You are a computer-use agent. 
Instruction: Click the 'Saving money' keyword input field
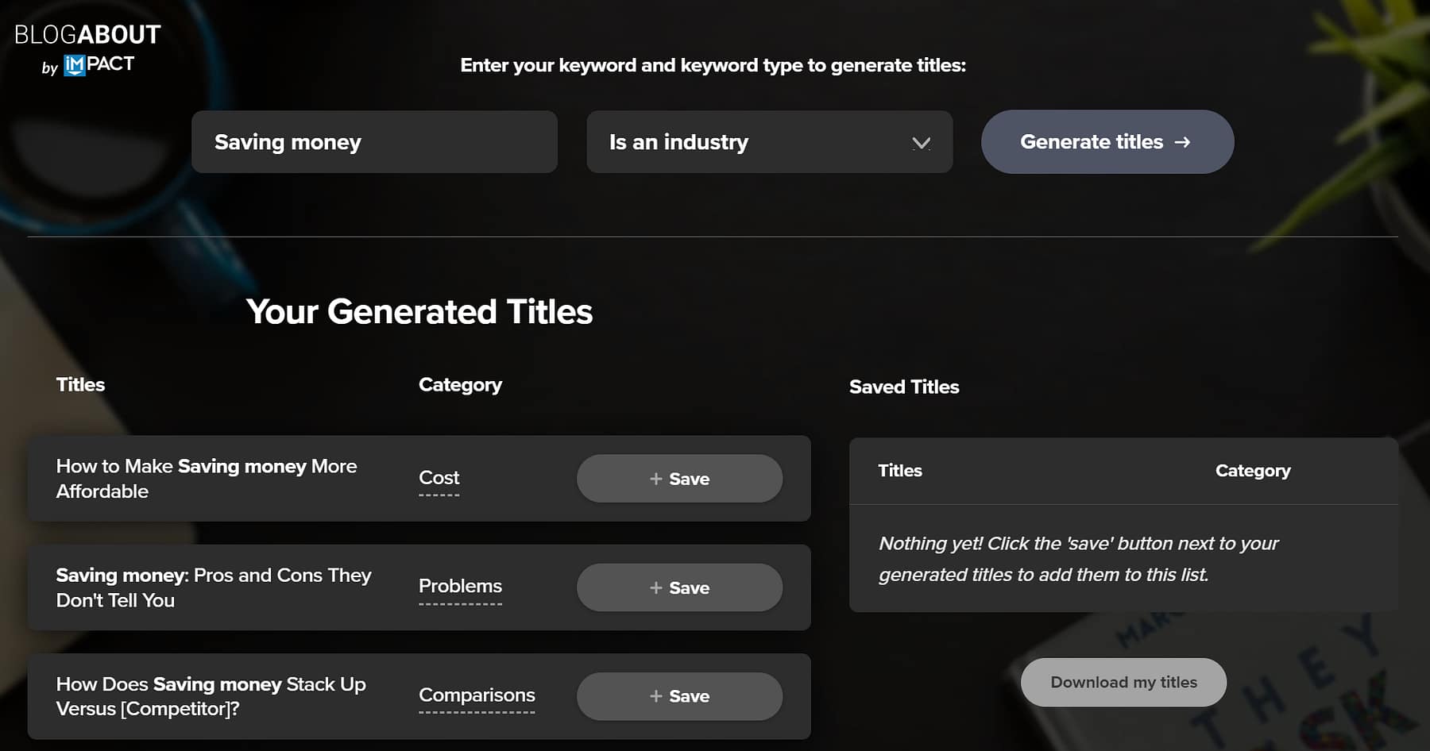click(x=374, y=142)
